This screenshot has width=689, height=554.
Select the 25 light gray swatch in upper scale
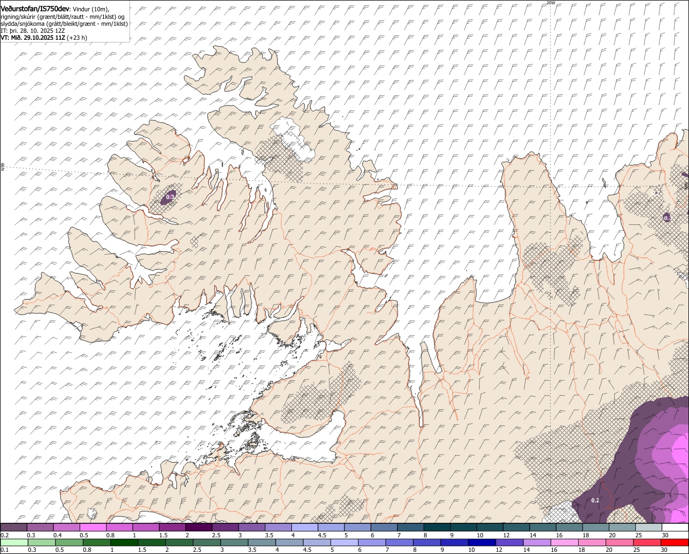[x=649, y=527]
